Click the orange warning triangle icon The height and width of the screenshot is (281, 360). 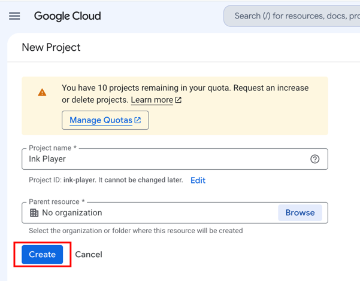click(43, 92)
